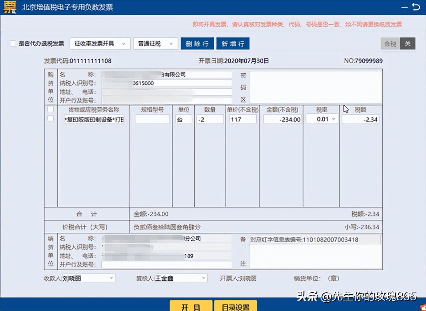This screenshot has height=311, width=426.
Task: Click the 新增行 add row button
Action: pyautogui.click(x=233, y=43)
